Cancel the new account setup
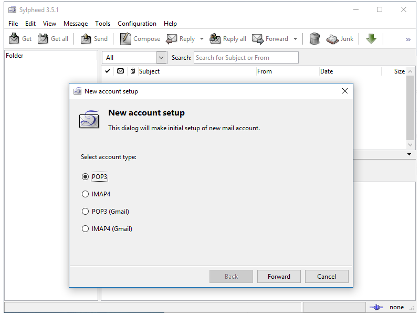This screenshot has height=315, width=420. 327,277
